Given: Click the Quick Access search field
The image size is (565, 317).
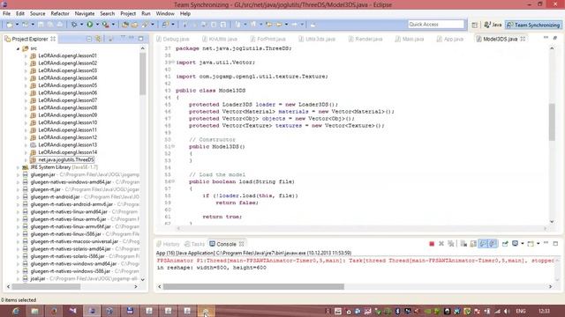Looking at the screenshot, I should 436,24.
